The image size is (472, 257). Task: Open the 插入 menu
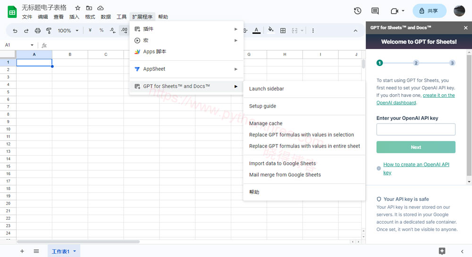click(x=74, y=17)
